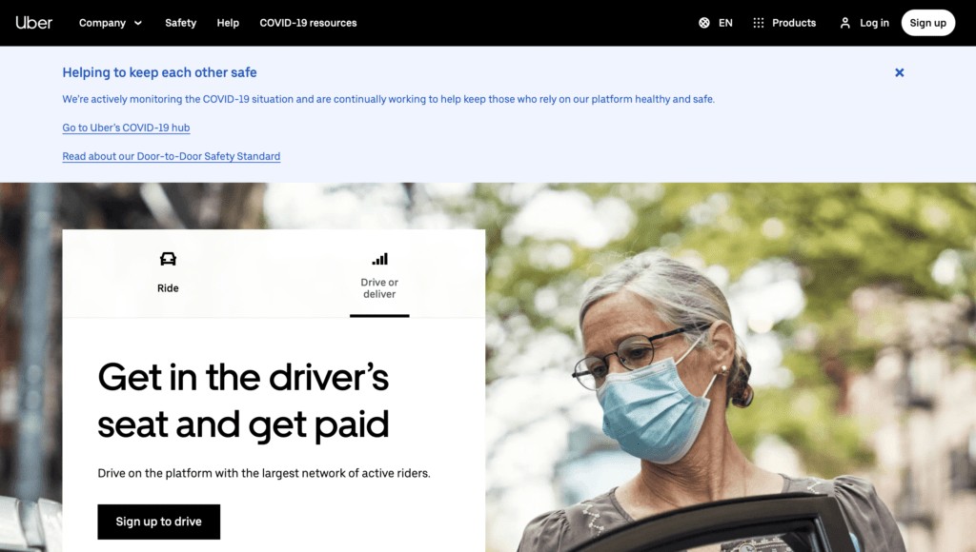Select the EN language option
Screen dimensions: 976x552
pos(725,23)
